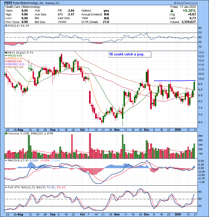This screenshot has height=217, width=209.
Task: Click the P/E value -3.94
Action: [x=71, y=11]
